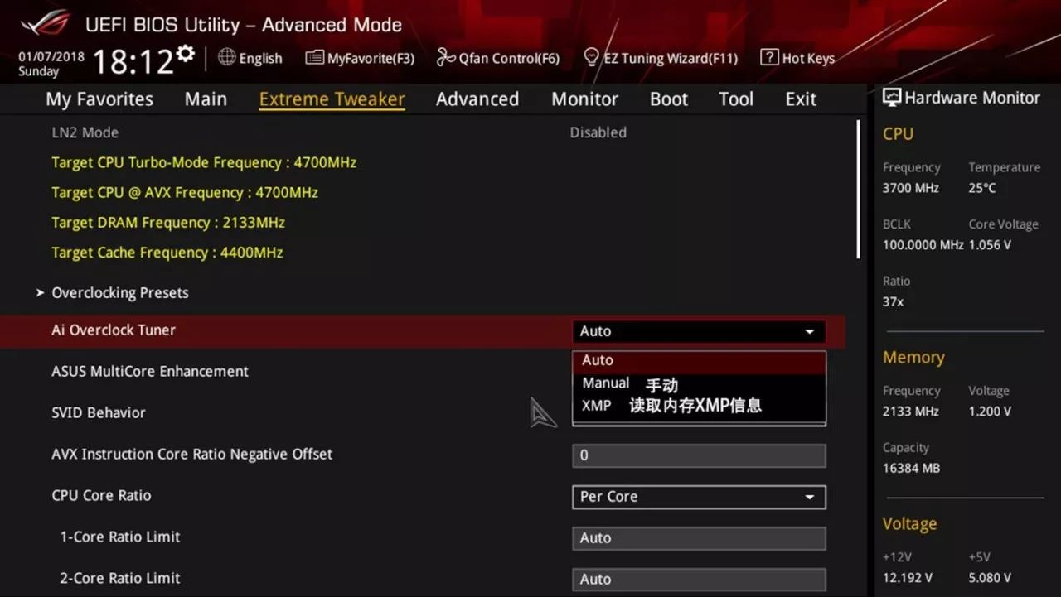
Task: Click the CPU heading in Hardware Monitor
Action: point(898,134)
